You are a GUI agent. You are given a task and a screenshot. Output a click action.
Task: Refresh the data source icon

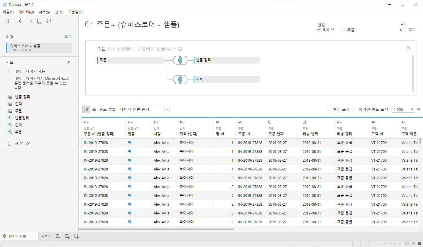[x=49, y=21]
